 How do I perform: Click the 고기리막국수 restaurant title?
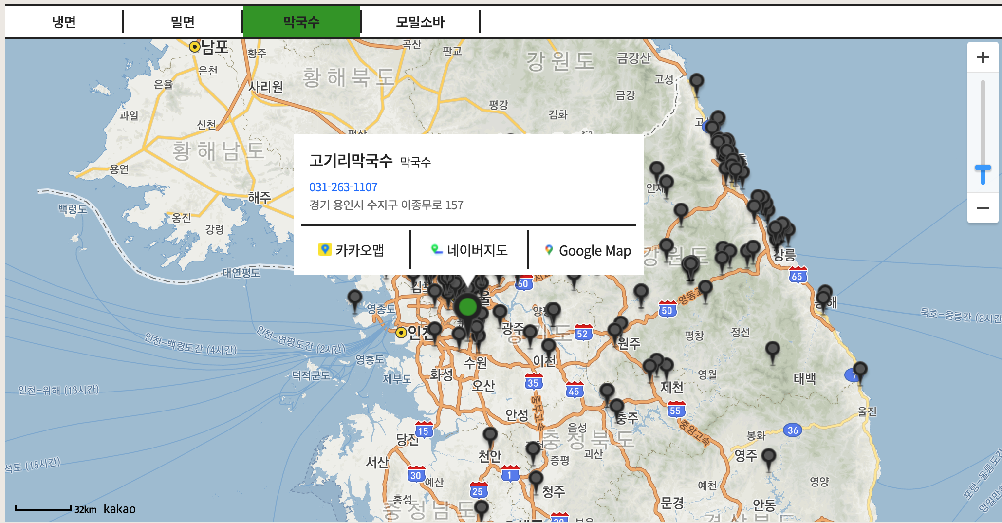coord(351,160)
